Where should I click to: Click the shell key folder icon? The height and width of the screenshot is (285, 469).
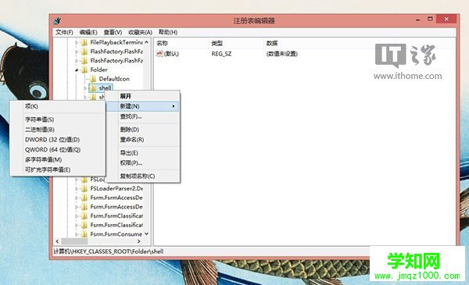pyautogui.click(x=93, y=87)
